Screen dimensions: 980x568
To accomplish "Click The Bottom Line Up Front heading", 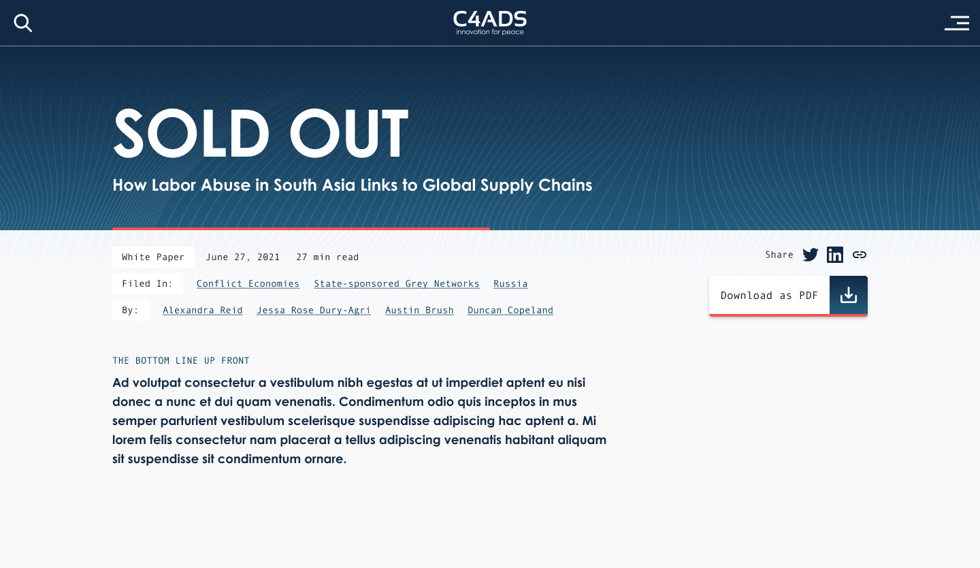I will coord(181,360).
